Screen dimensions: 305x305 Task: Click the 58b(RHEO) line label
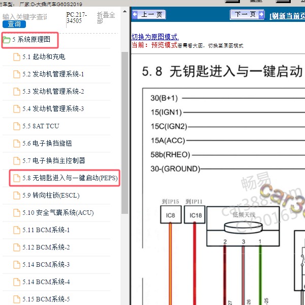pos(170,155)
